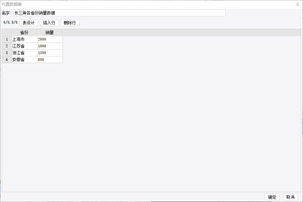Select the 销量 column header
The width and height of the screenshot is (303, 202).
(50, 32)
